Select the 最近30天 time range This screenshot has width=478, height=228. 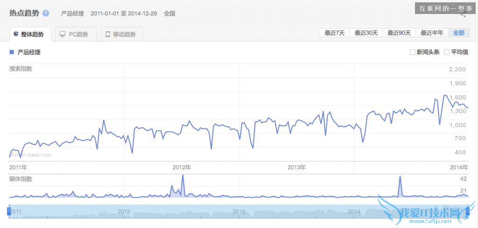click(366, 33)
